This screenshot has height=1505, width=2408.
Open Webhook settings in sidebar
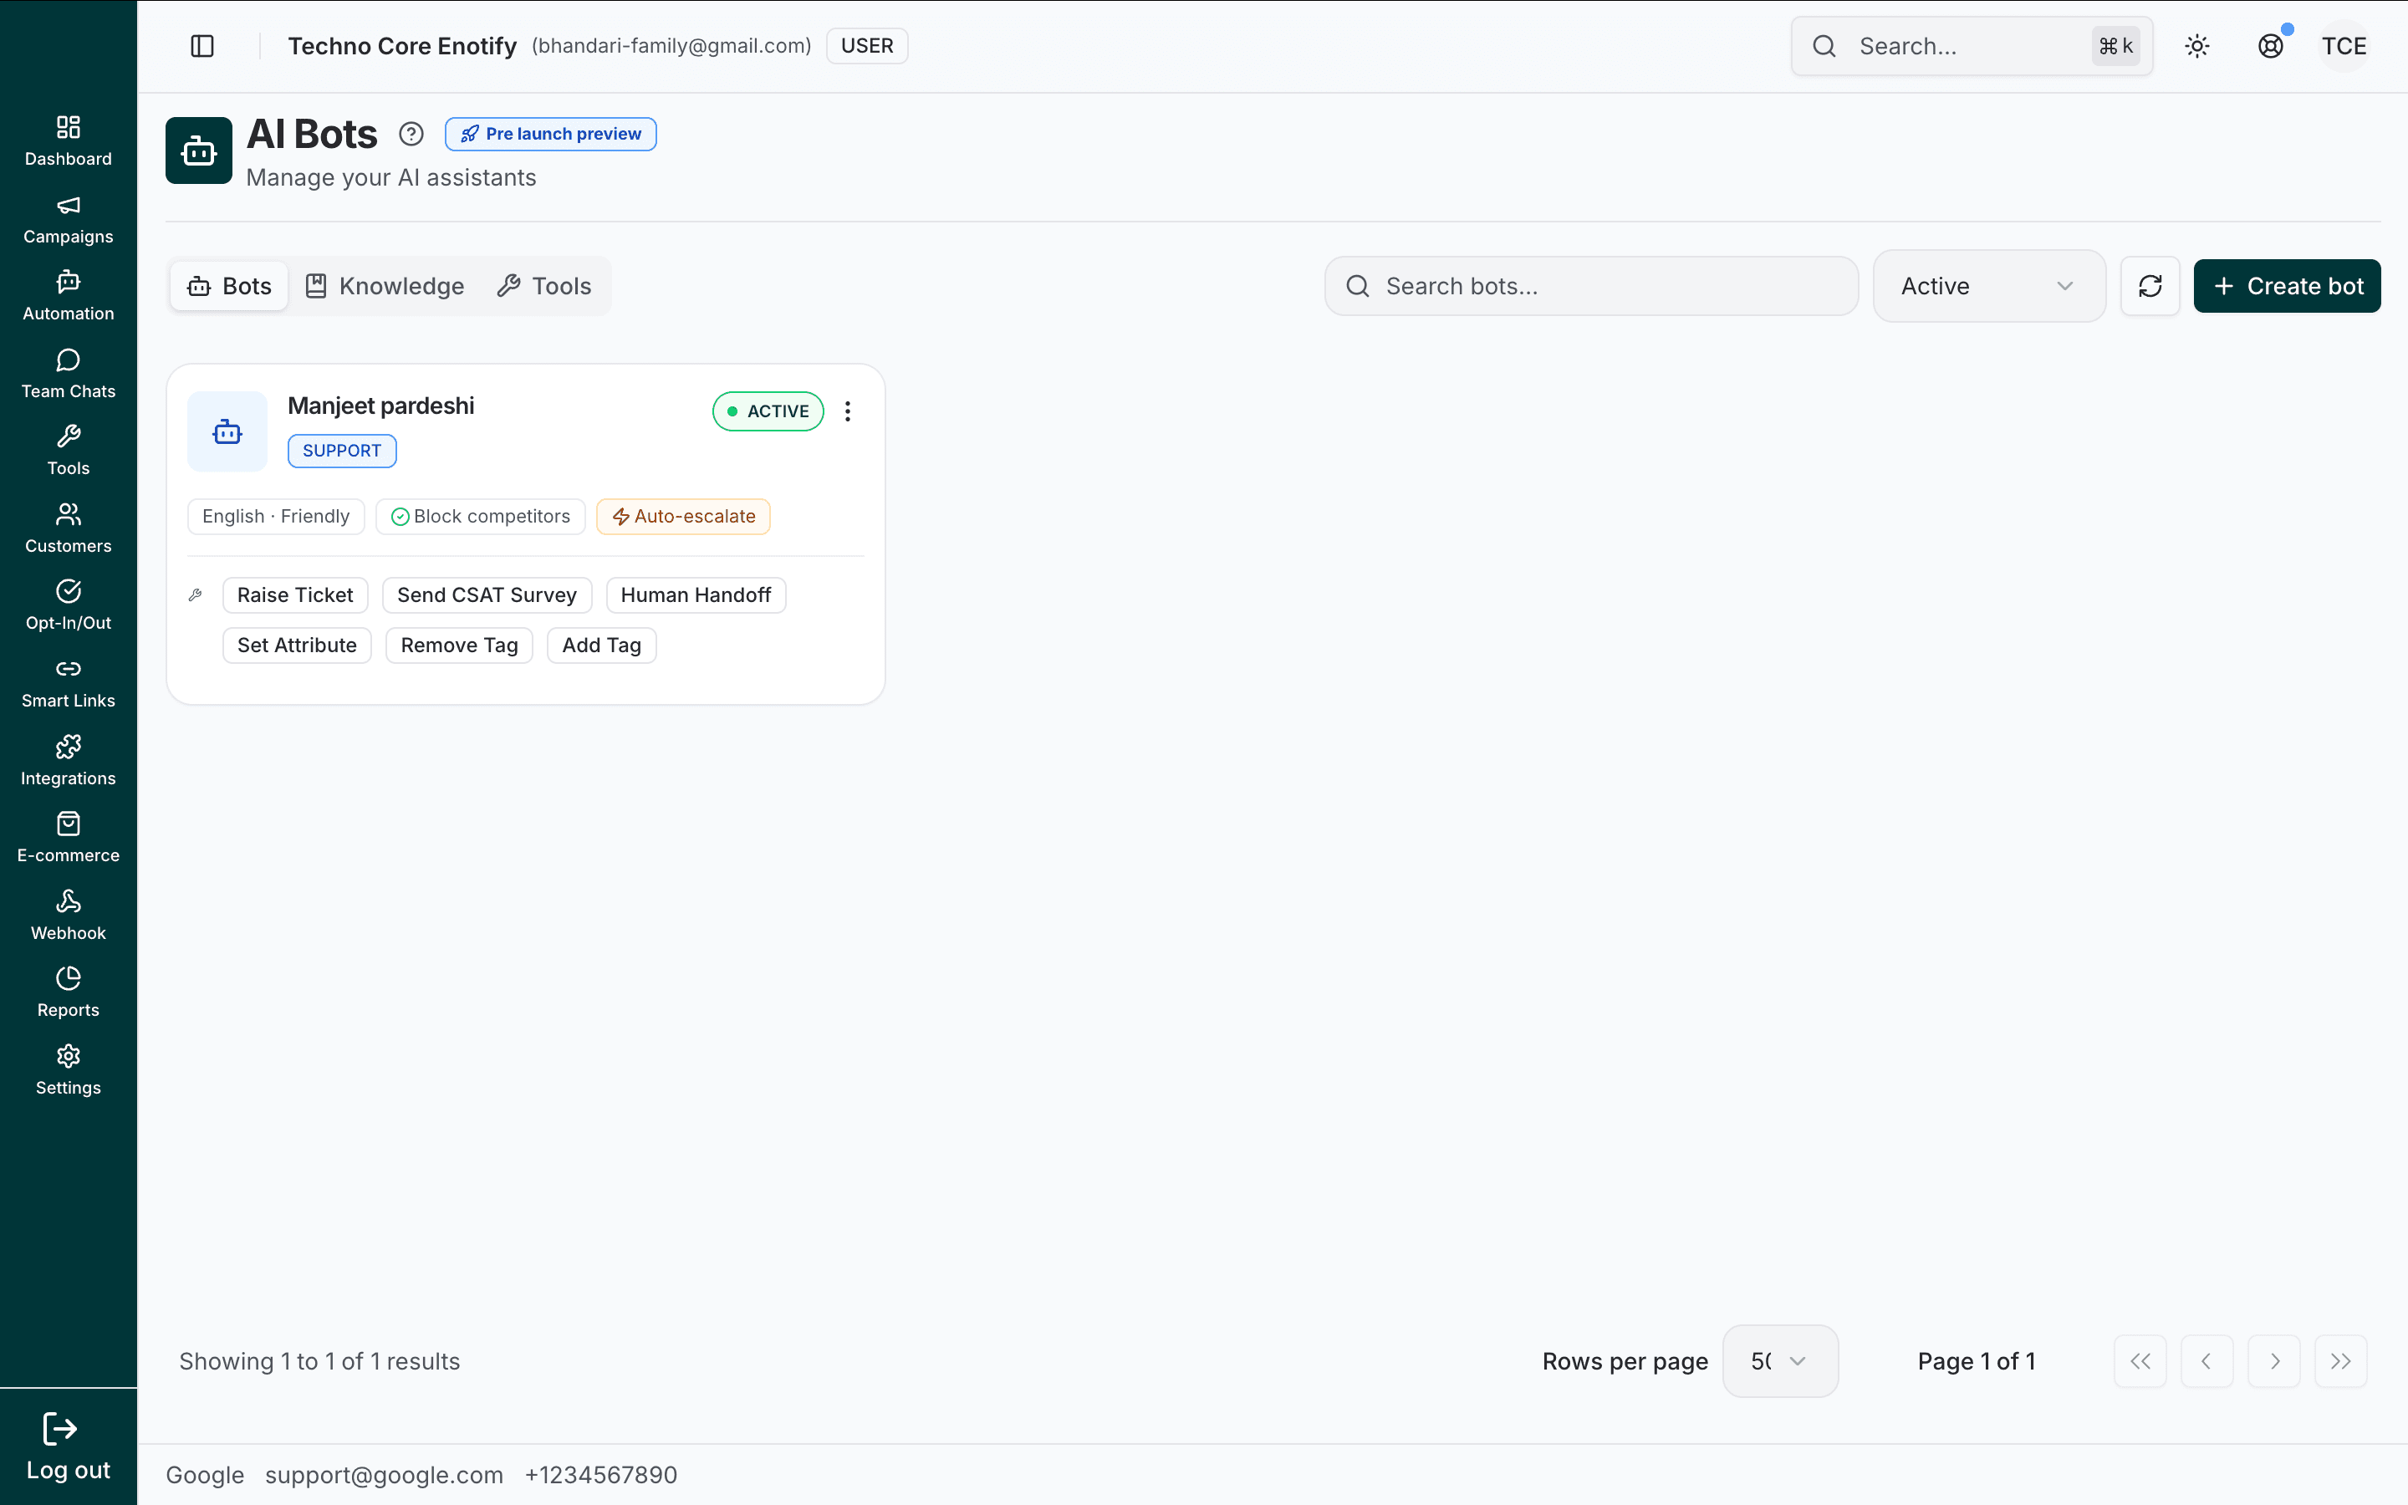tap(68, 916)
